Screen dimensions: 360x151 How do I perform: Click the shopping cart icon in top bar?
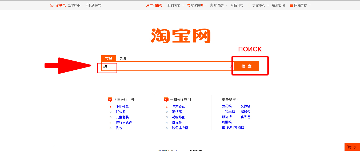(x=189, y=5)
